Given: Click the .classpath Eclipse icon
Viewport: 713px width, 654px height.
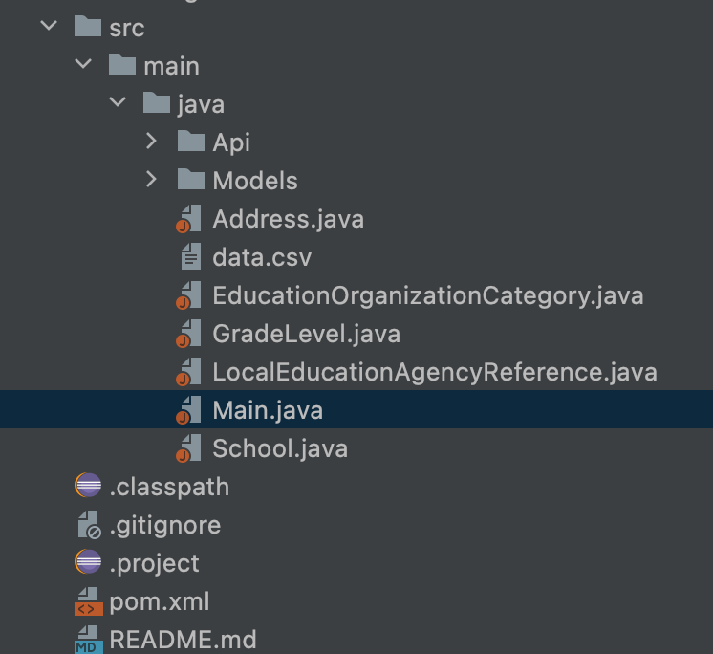Looking at the screenshot, I should 88,486.
